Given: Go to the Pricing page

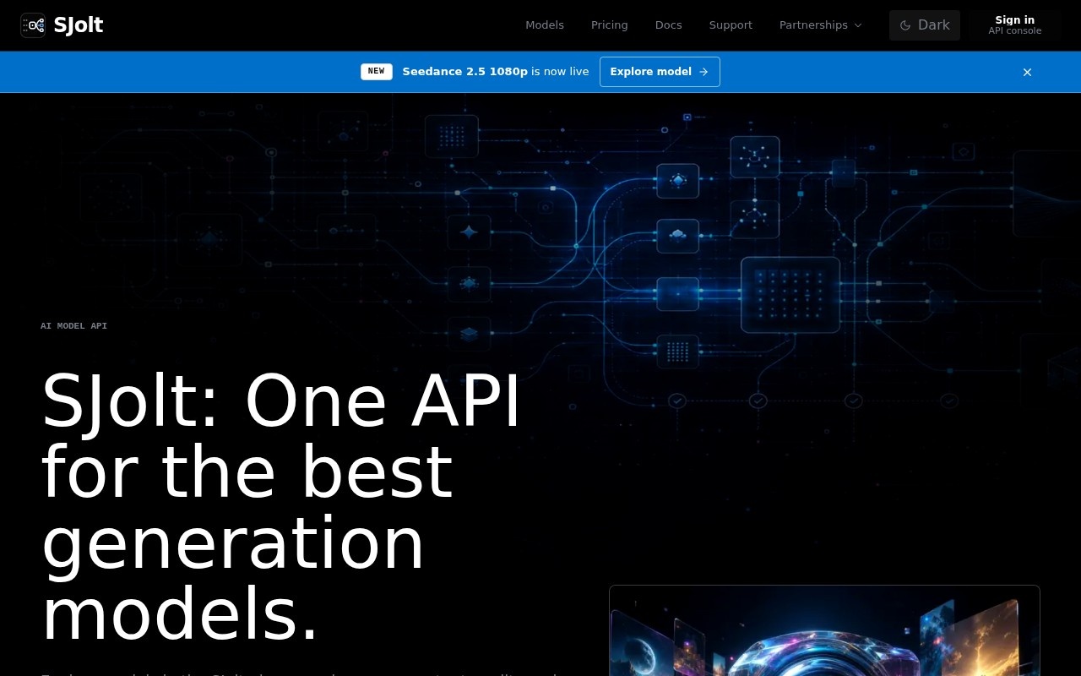Looking at the screenshot, I should [x=610, y=25].
